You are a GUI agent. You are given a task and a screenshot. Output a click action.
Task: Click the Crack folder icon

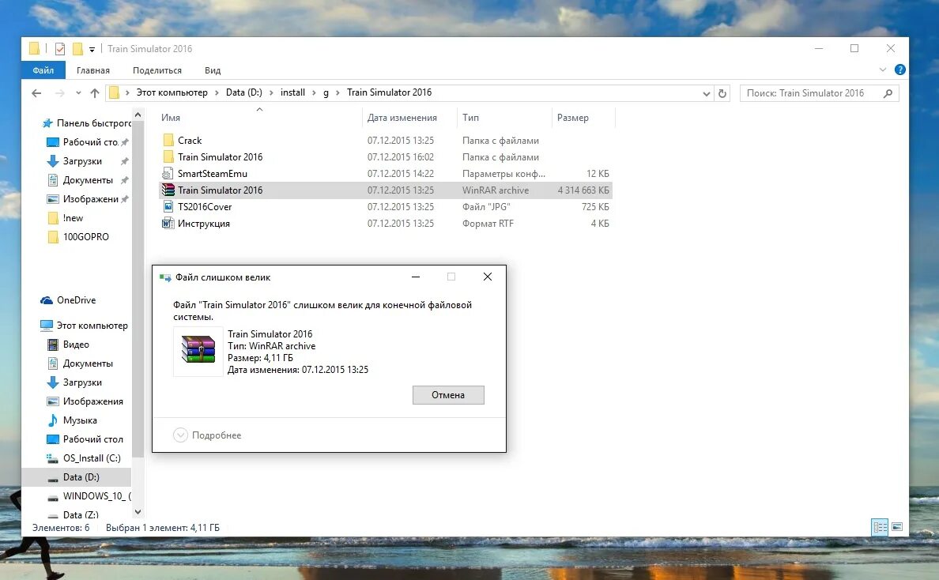(168, 140)
